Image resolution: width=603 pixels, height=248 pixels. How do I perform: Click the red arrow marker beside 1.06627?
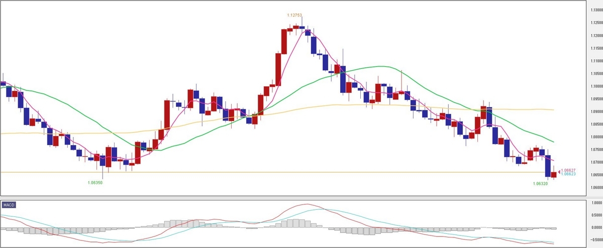click(559, 172)
